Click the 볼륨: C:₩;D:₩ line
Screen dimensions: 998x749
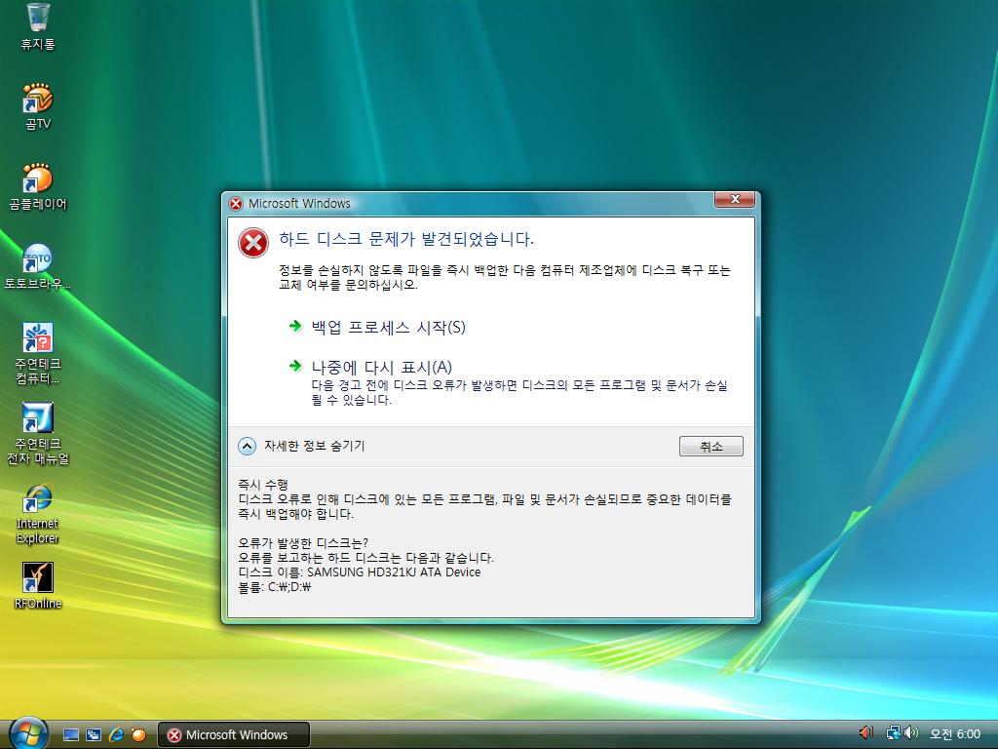click(x=274, y=587)
